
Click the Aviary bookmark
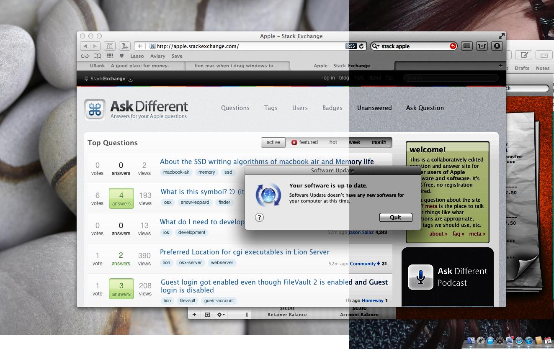click(157, 56)
